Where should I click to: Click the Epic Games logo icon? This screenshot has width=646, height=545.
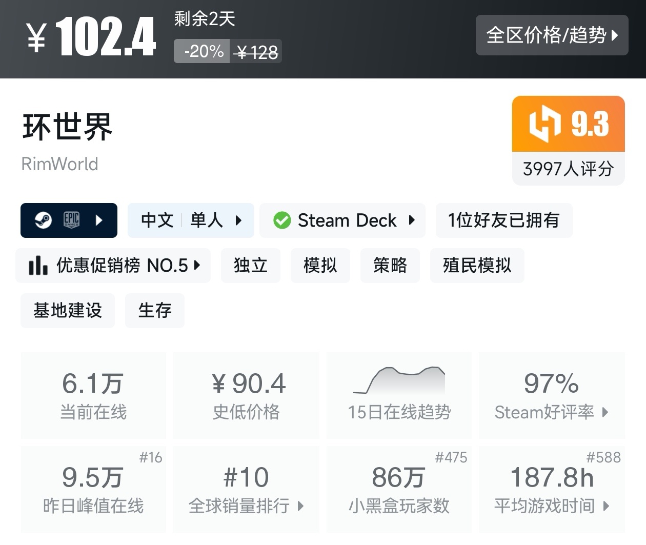[x=71, y=220]
